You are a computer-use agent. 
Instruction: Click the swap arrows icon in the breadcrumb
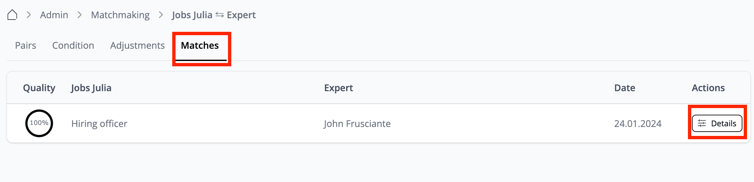point(220,15)
